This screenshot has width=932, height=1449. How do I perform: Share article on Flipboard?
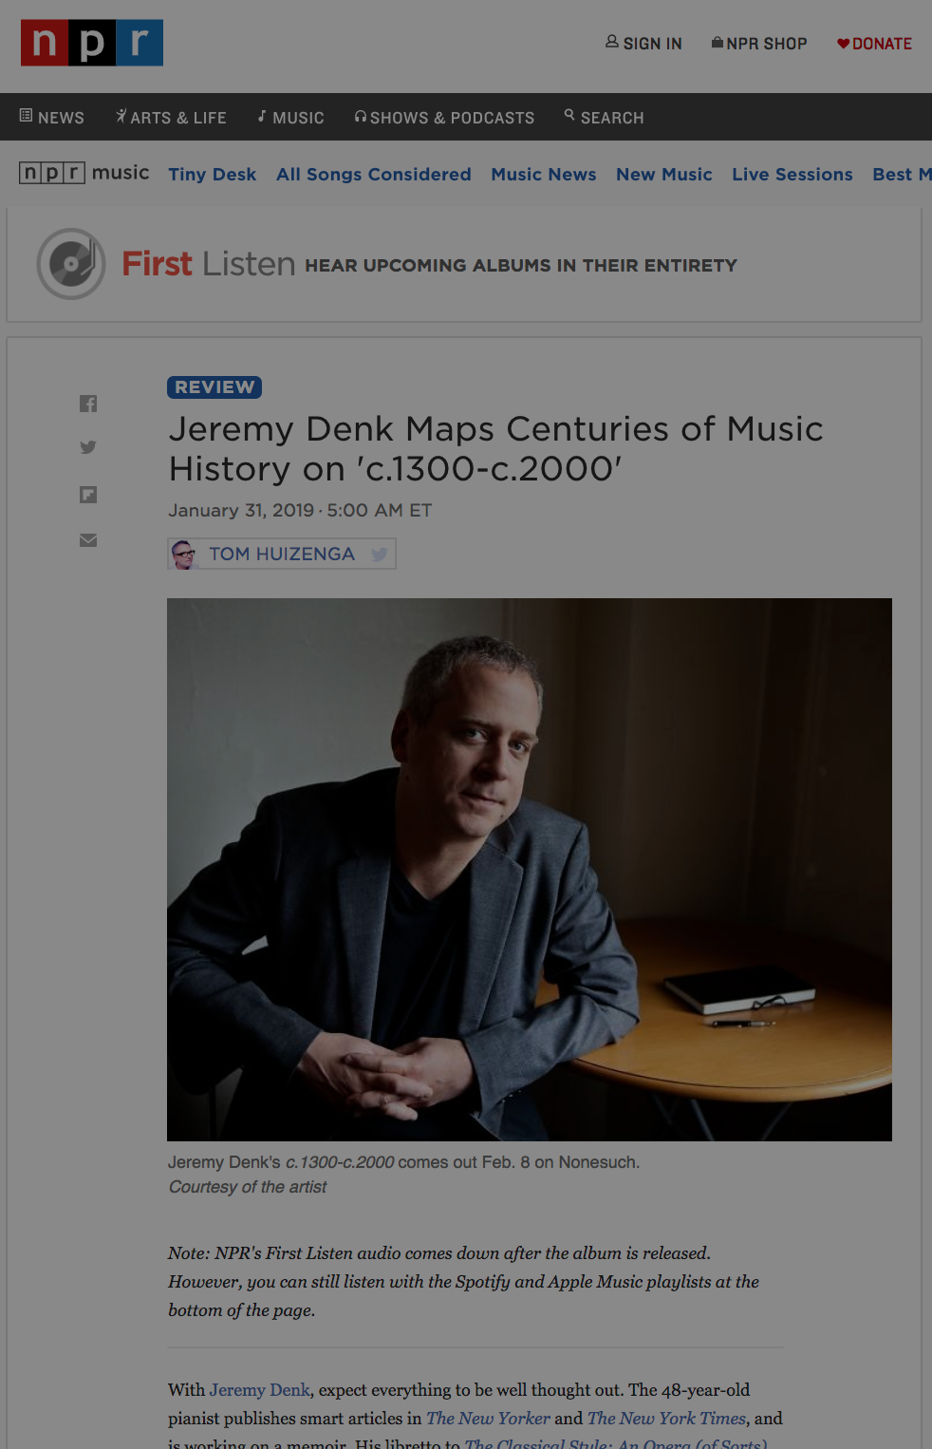click(x=88, y=495)
